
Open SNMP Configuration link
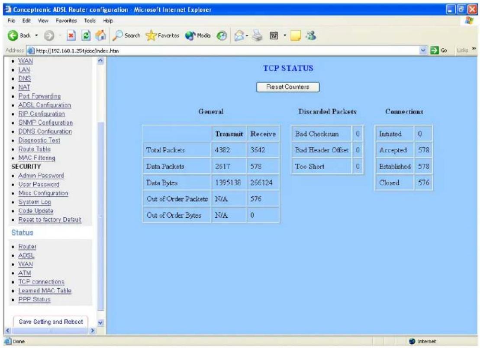pos(45,123)
